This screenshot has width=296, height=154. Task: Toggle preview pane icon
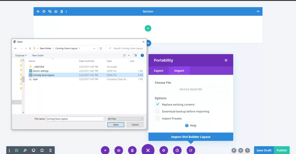(135, 55)
